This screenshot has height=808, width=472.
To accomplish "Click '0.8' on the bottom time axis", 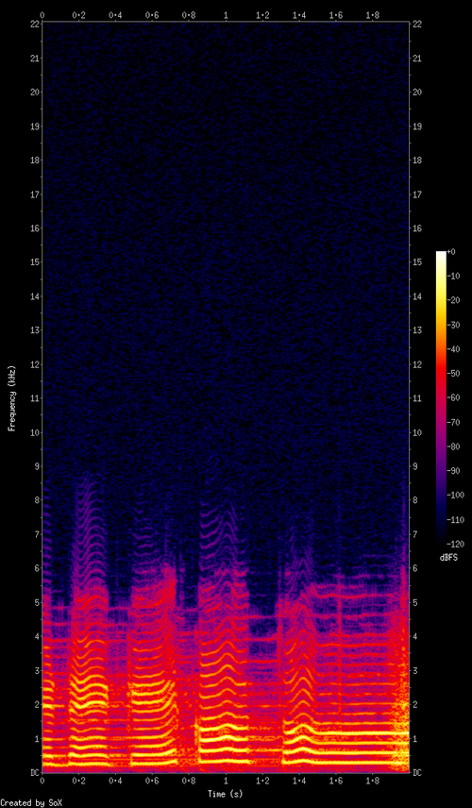I will click(x=189, y=781).
